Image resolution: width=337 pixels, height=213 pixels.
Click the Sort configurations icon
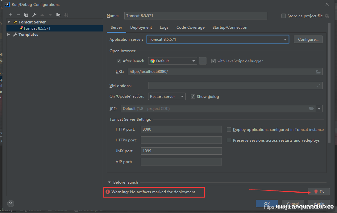[x=67, y=15]
